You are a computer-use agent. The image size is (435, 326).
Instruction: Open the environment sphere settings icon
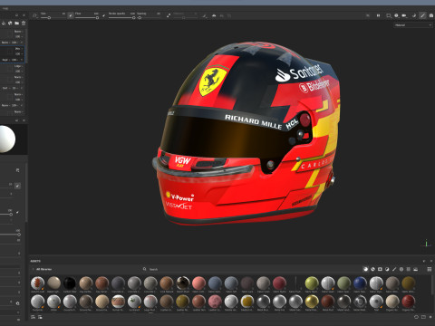[x=396, y=15]
